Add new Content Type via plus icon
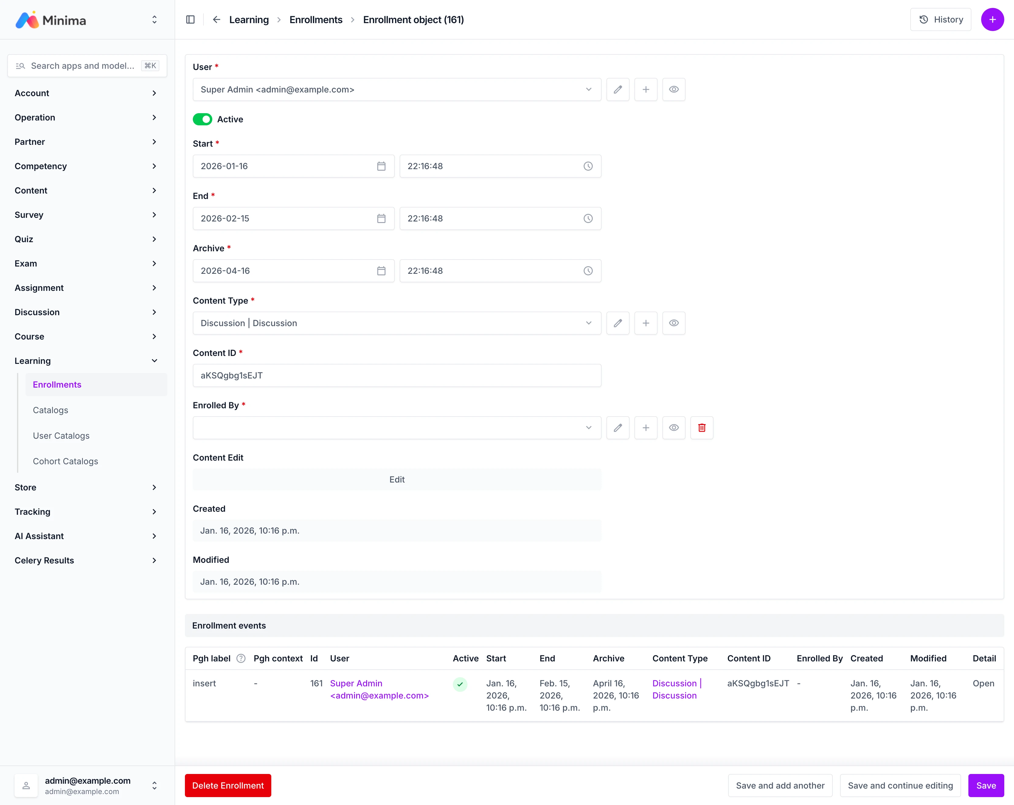This screenshot has height=805, width=1014. coord(645,323)
